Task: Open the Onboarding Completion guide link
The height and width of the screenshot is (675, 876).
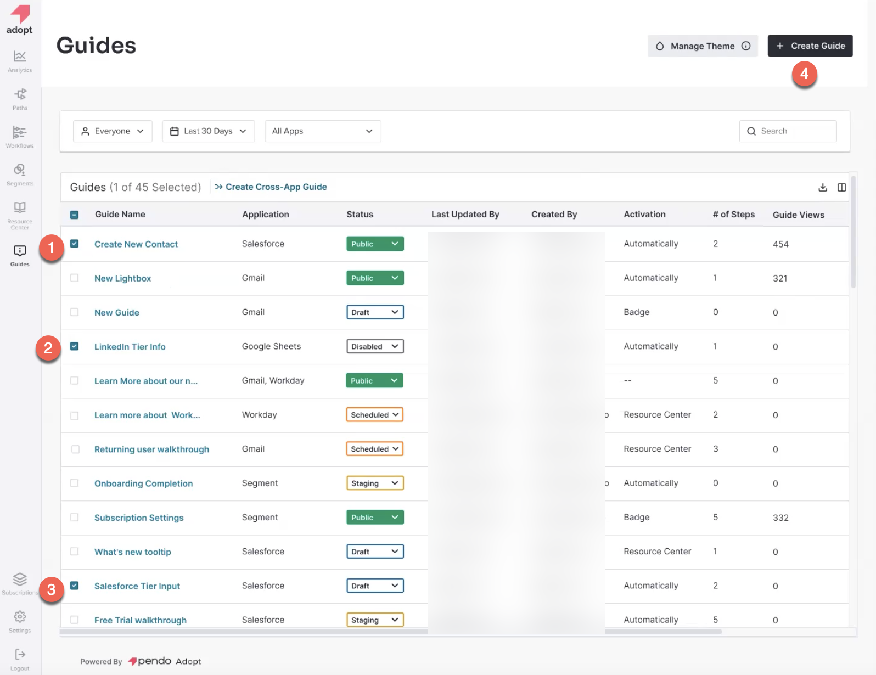Action: pyautogui.click(x=144, y=483)
